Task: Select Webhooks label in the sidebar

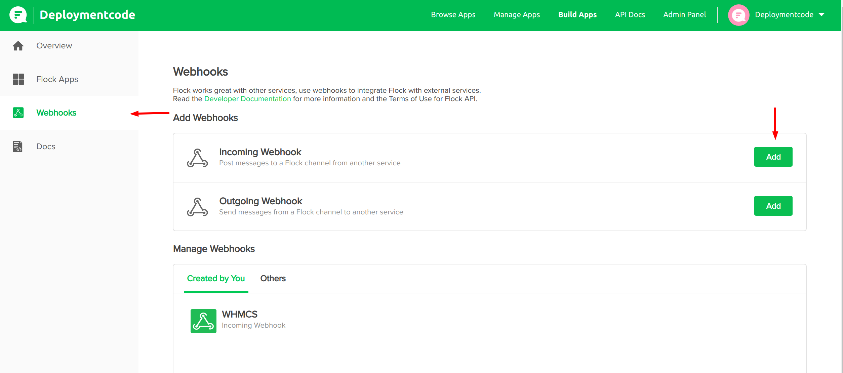Action: pos(56,113)
